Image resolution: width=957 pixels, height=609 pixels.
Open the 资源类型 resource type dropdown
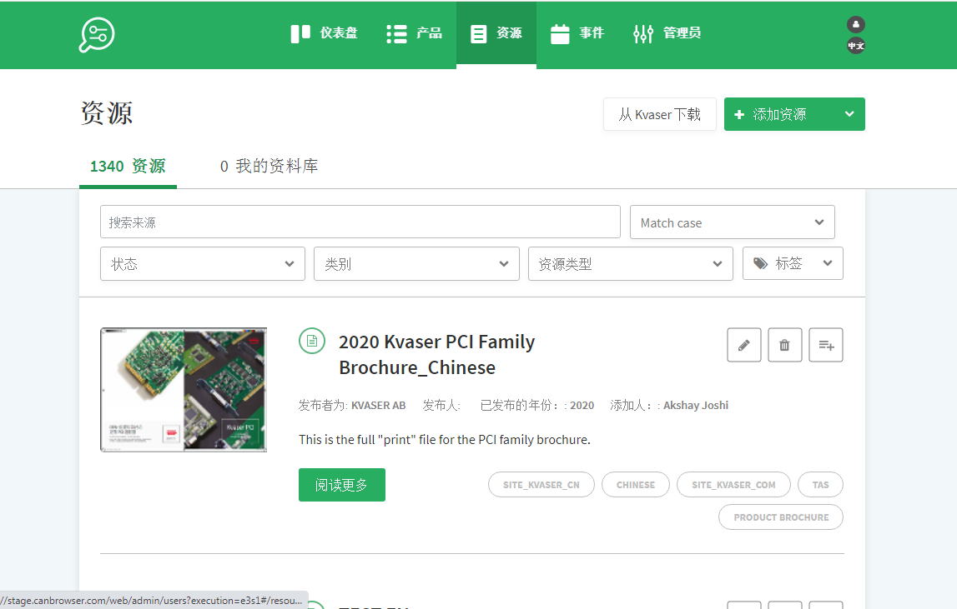point(631,264)
